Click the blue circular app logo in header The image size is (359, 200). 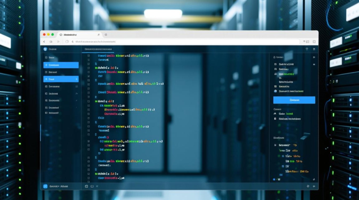[x=45, y=49]
